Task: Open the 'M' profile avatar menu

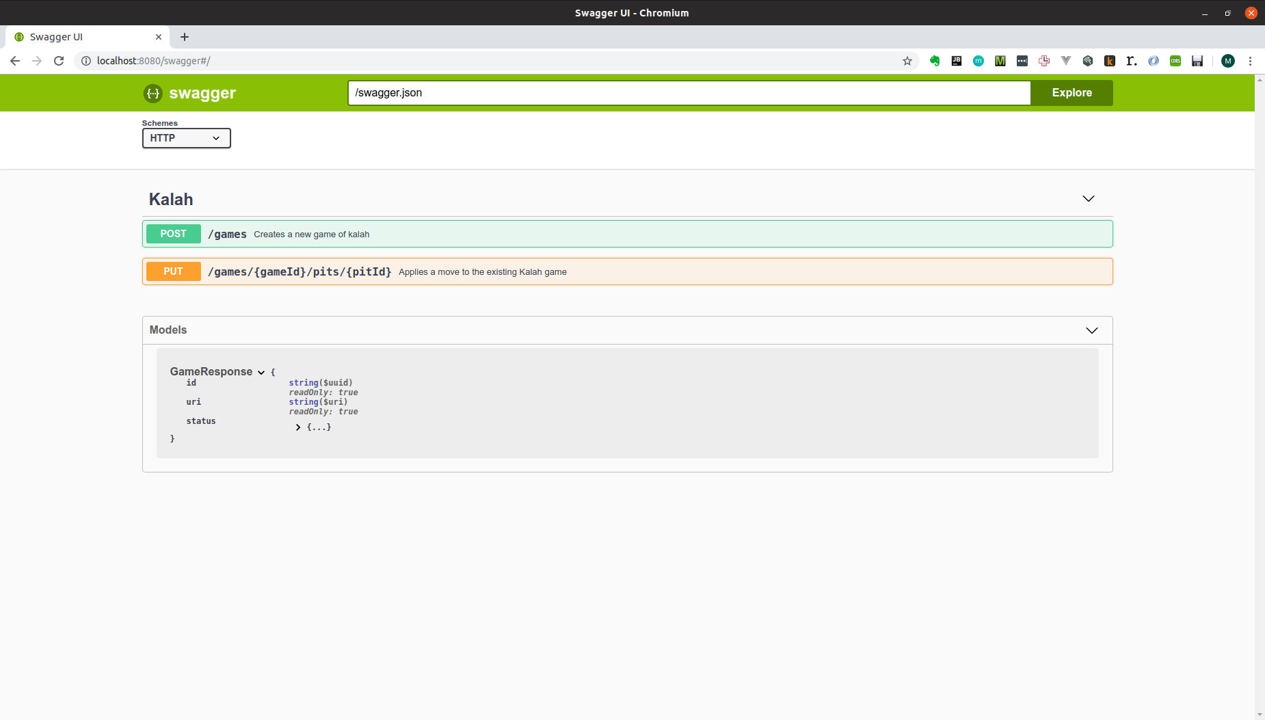Action: [1228, 61]
